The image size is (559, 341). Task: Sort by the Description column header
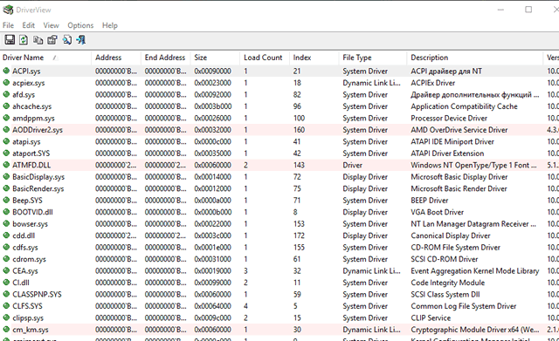coord(475,58)
